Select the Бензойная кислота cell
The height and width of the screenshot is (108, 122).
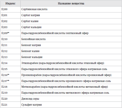click(x=71, y=39)
